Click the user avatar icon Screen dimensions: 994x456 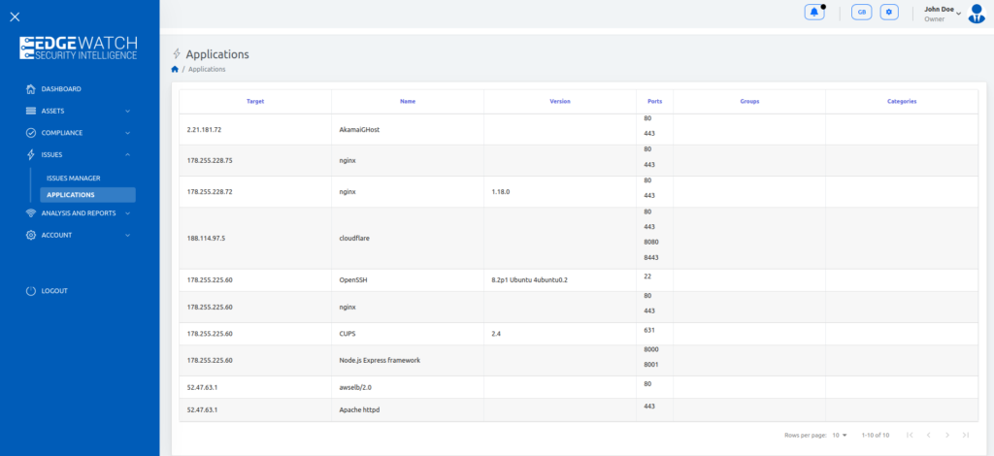point(977,14)
